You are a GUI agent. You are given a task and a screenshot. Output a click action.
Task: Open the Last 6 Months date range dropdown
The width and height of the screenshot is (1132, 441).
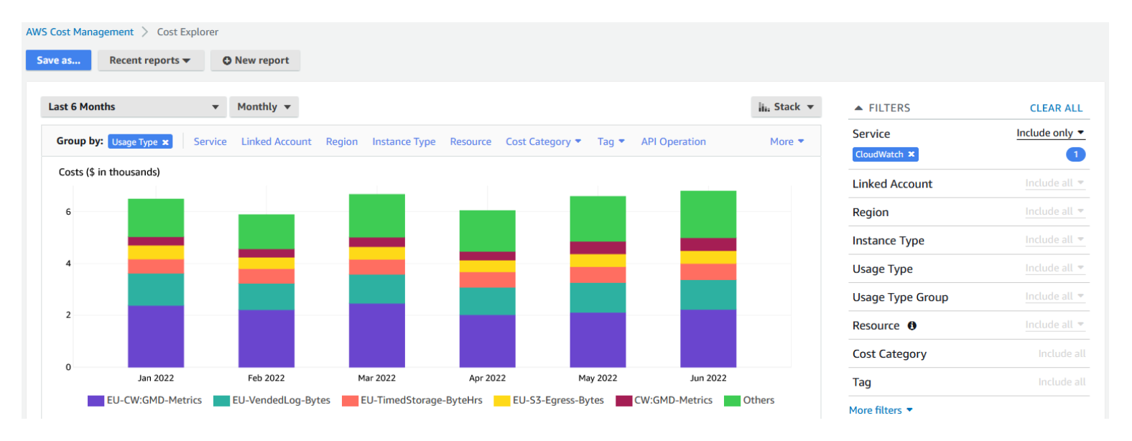133,107
